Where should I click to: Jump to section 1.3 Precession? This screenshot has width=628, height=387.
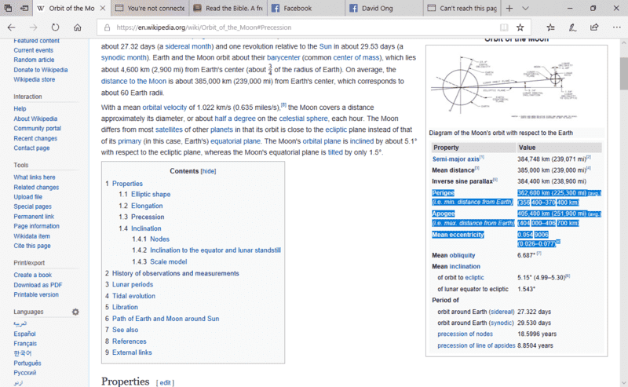[x=148, y=217]
